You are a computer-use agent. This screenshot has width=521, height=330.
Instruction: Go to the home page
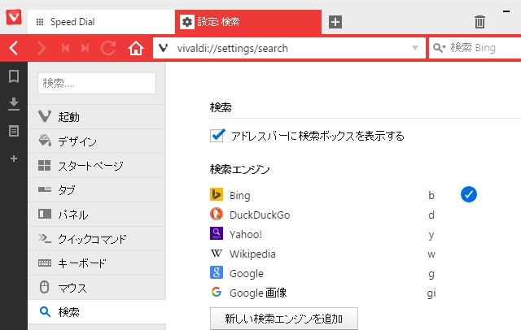click(x=136, y=49)
